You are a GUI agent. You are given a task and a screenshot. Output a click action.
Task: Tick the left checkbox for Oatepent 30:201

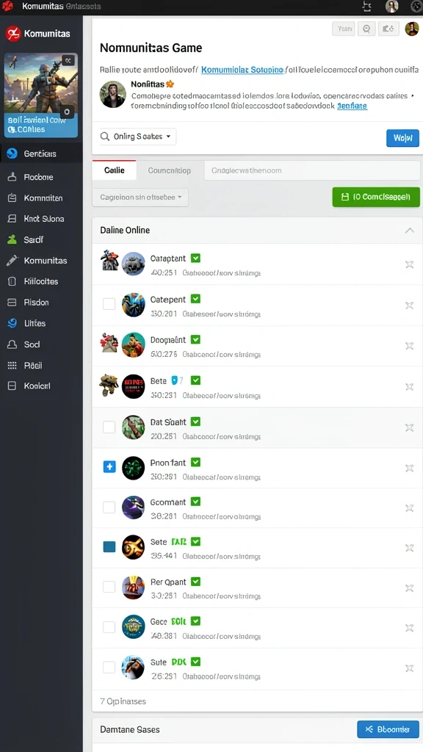point(109,304)
